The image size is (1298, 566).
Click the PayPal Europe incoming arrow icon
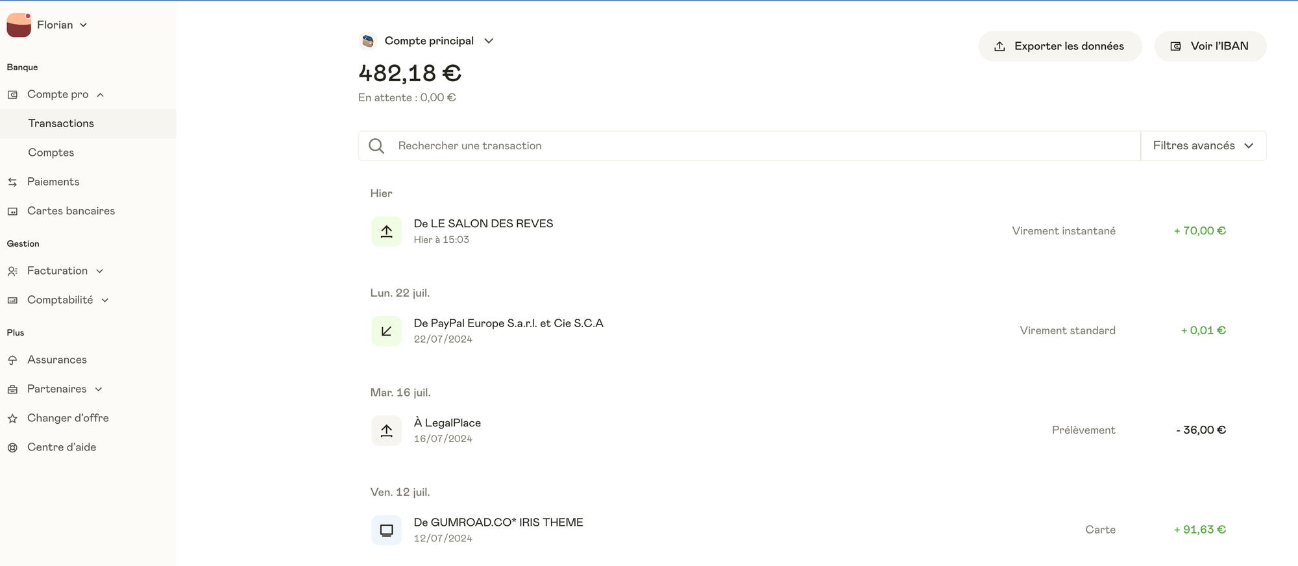[386, 331]
